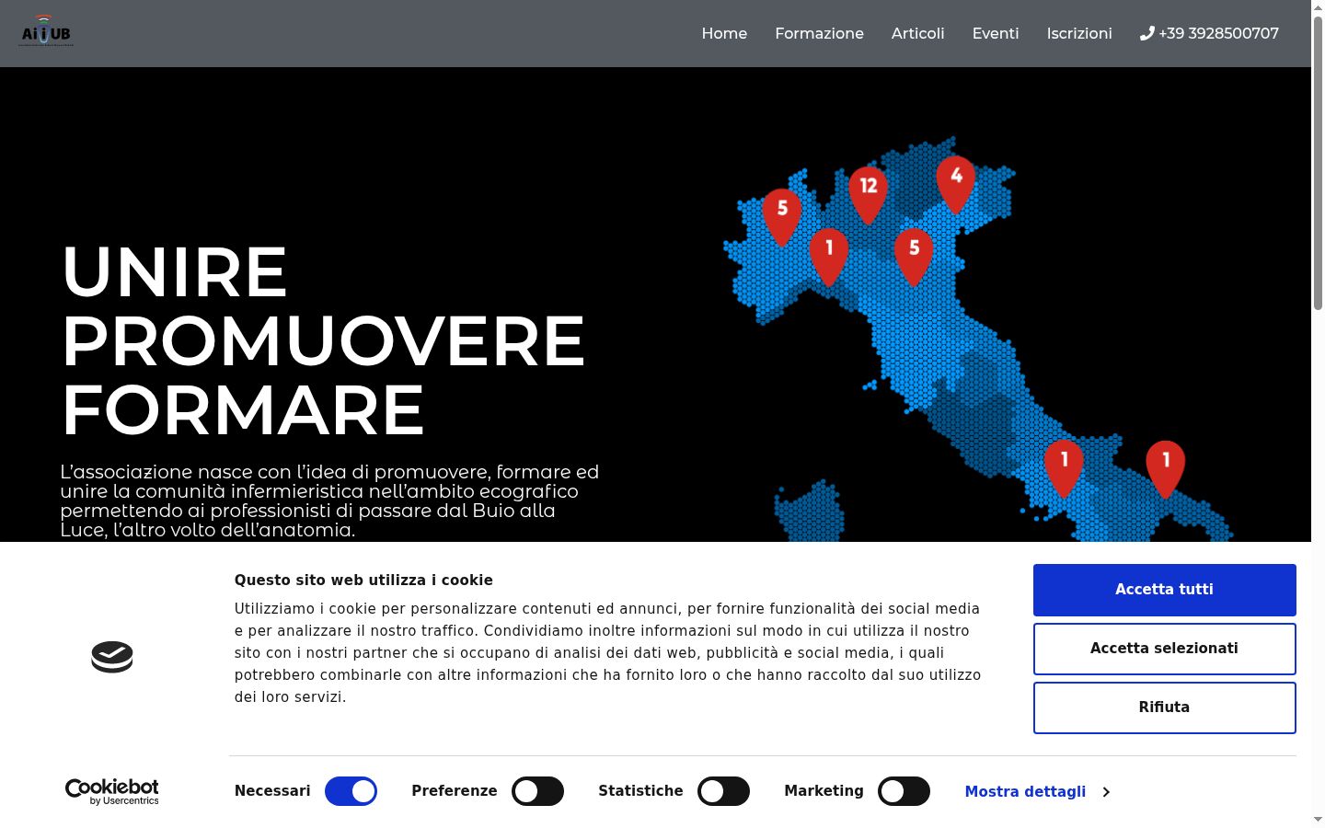Open the Cookiebot by Usercentrics logo link
Image resolution: width=1325 pixels, height=828 pixels.
(112, 791)
